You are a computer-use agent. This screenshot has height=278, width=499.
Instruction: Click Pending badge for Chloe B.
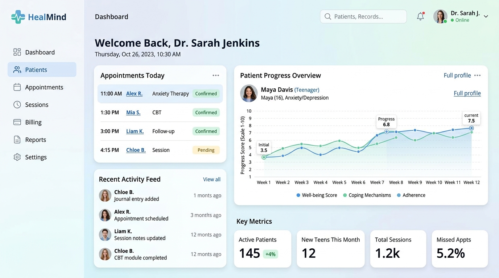(206, 150)
